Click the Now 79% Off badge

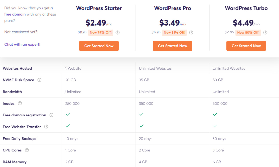[x=101, y=33]
